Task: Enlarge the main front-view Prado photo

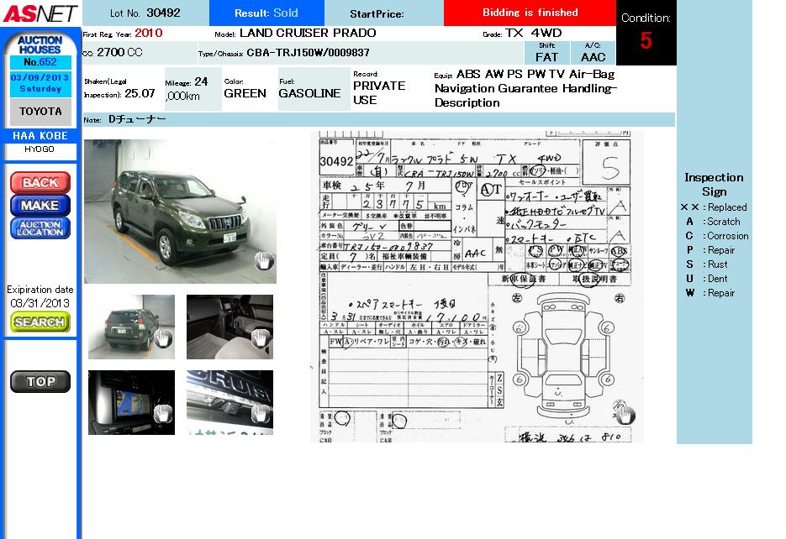Action: click(x=180, y=210)
